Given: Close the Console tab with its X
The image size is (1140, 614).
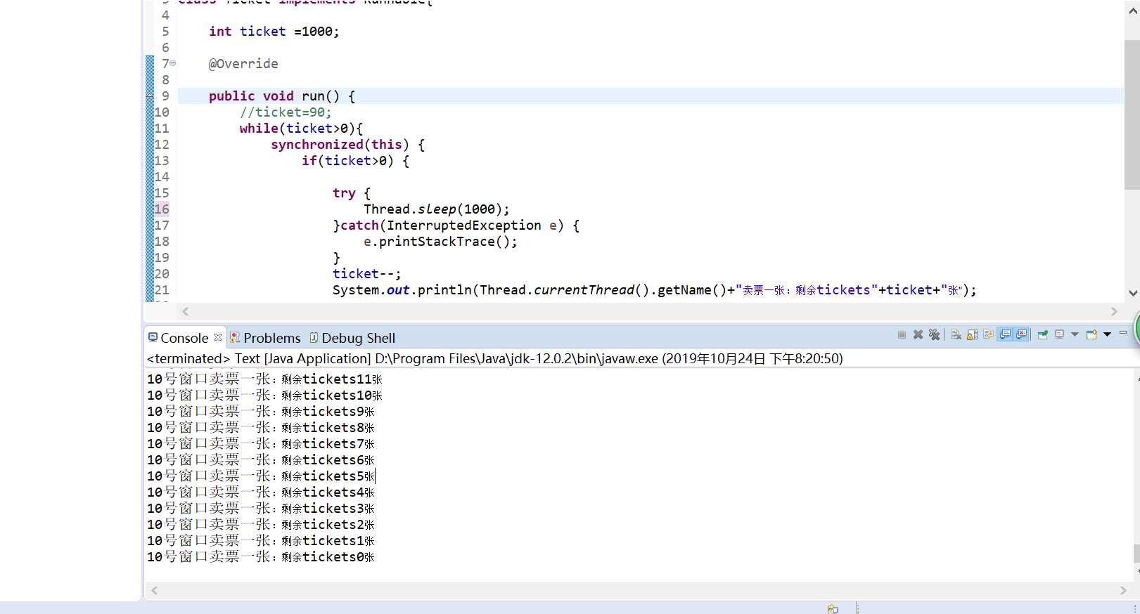Looking at the screenshot, I should pos(218,337).
